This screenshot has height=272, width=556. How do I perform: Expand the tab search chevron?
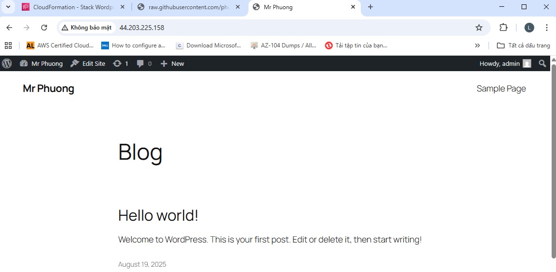tap(8, 7)
